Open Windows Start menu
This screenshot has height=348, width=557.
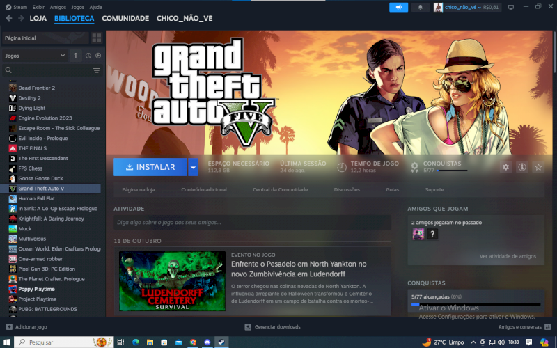[7, 342]
